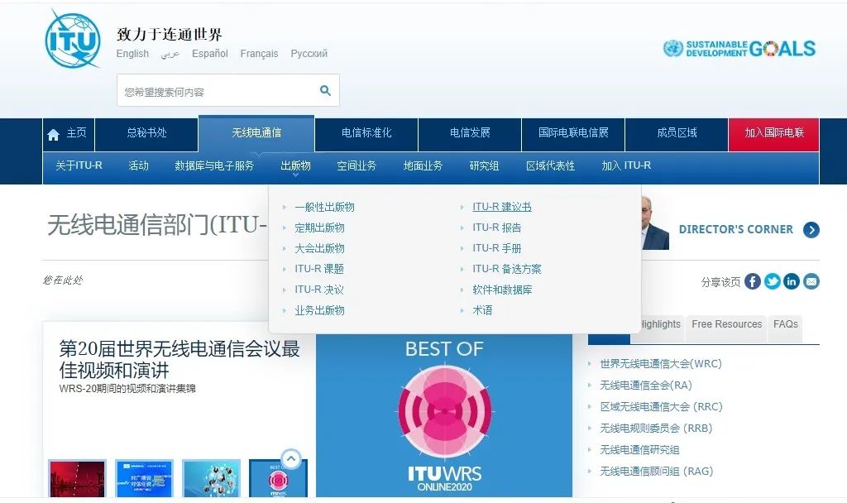Expand the 数据库与电子服务 menu

point(217,165)
